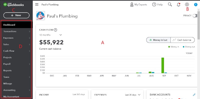Expand the Payroll submenu arrow

coord(29,64)
